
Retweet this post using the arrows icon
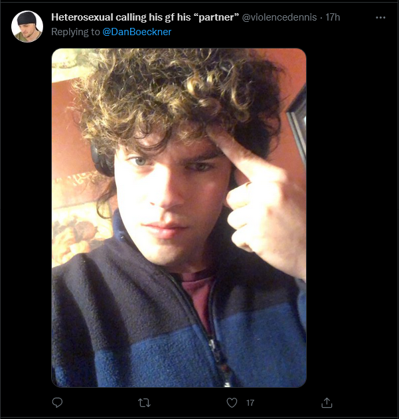144,402
